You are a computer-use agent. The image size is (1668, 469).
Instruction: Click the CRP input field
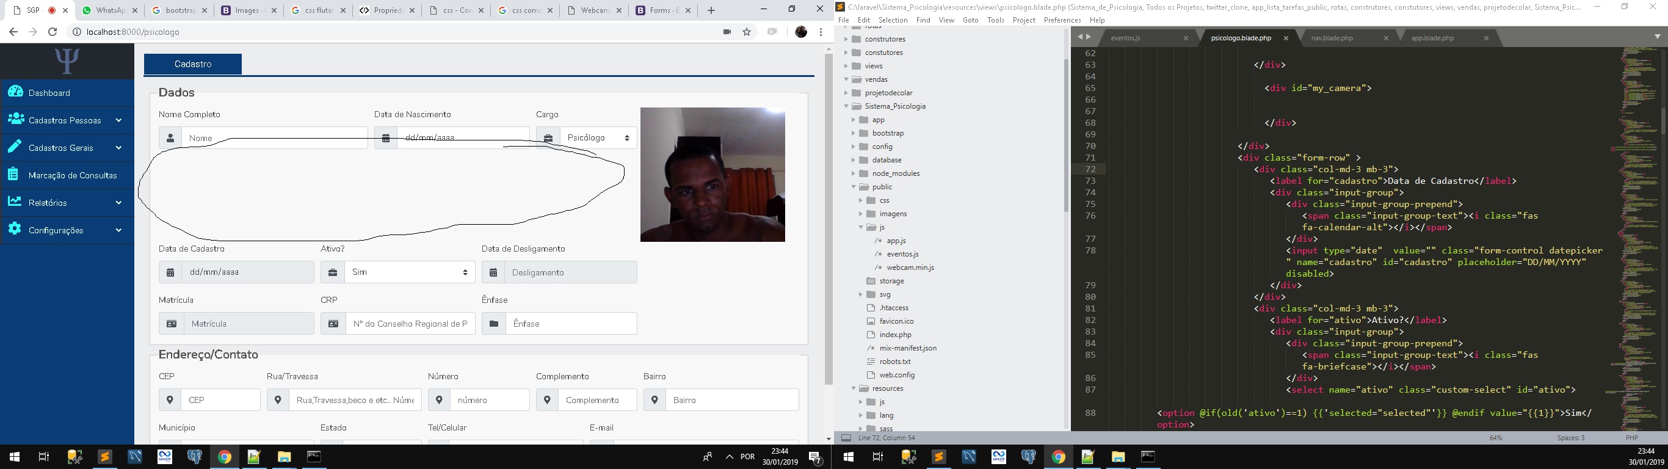tap(410, 323)
